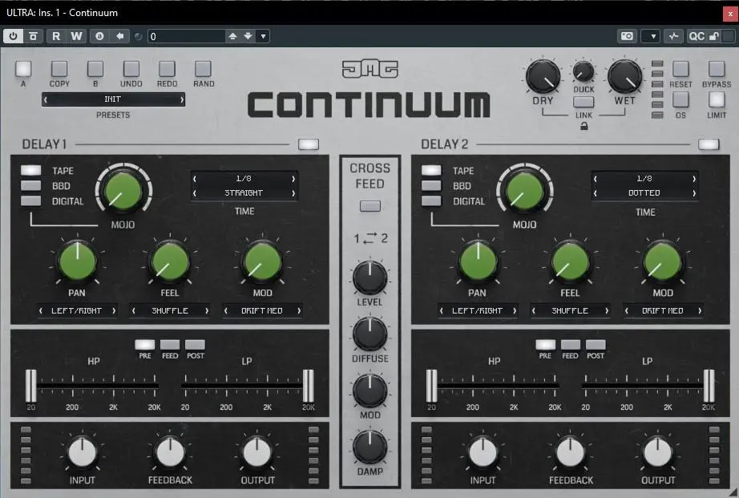Viewport: 739px width, 498px height.
Task: Click the RAND randomize button
Action: click(x=203, y=69)
